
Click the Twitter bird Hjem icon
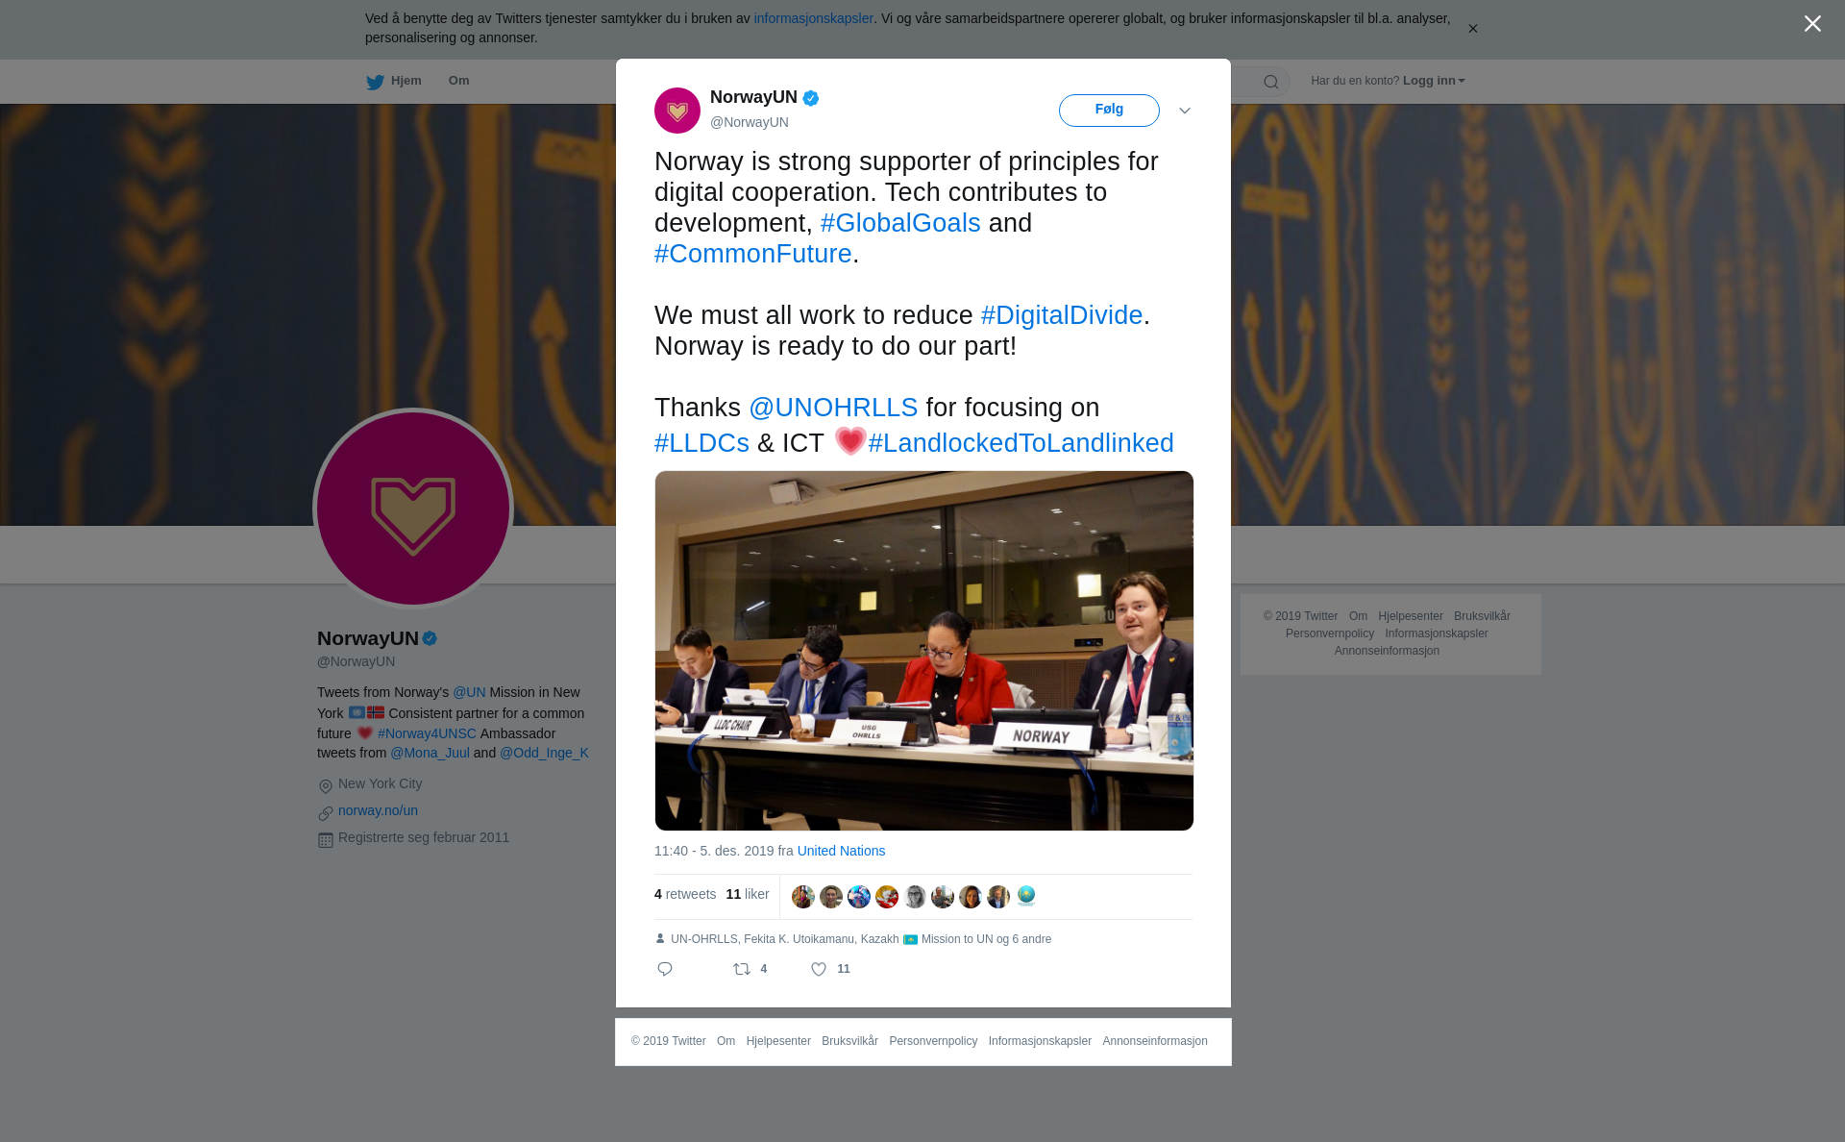375,82
